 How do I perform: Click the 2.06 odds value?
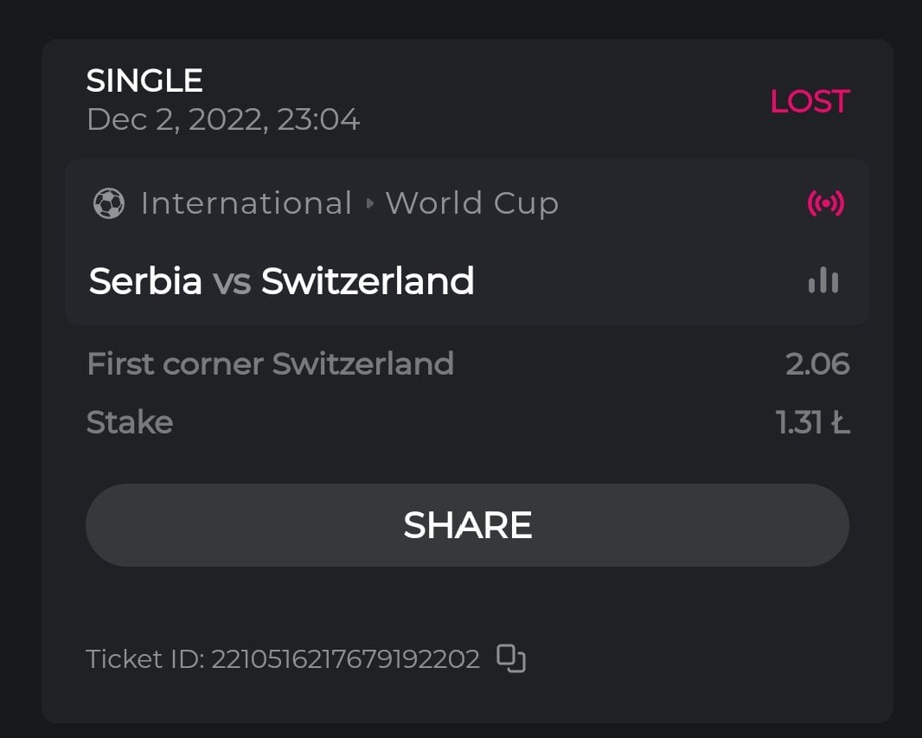click(x=817, y=364)
